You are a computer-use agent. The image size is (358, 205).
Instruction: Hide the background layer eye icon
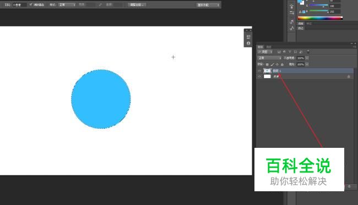(x=259, y=76)
